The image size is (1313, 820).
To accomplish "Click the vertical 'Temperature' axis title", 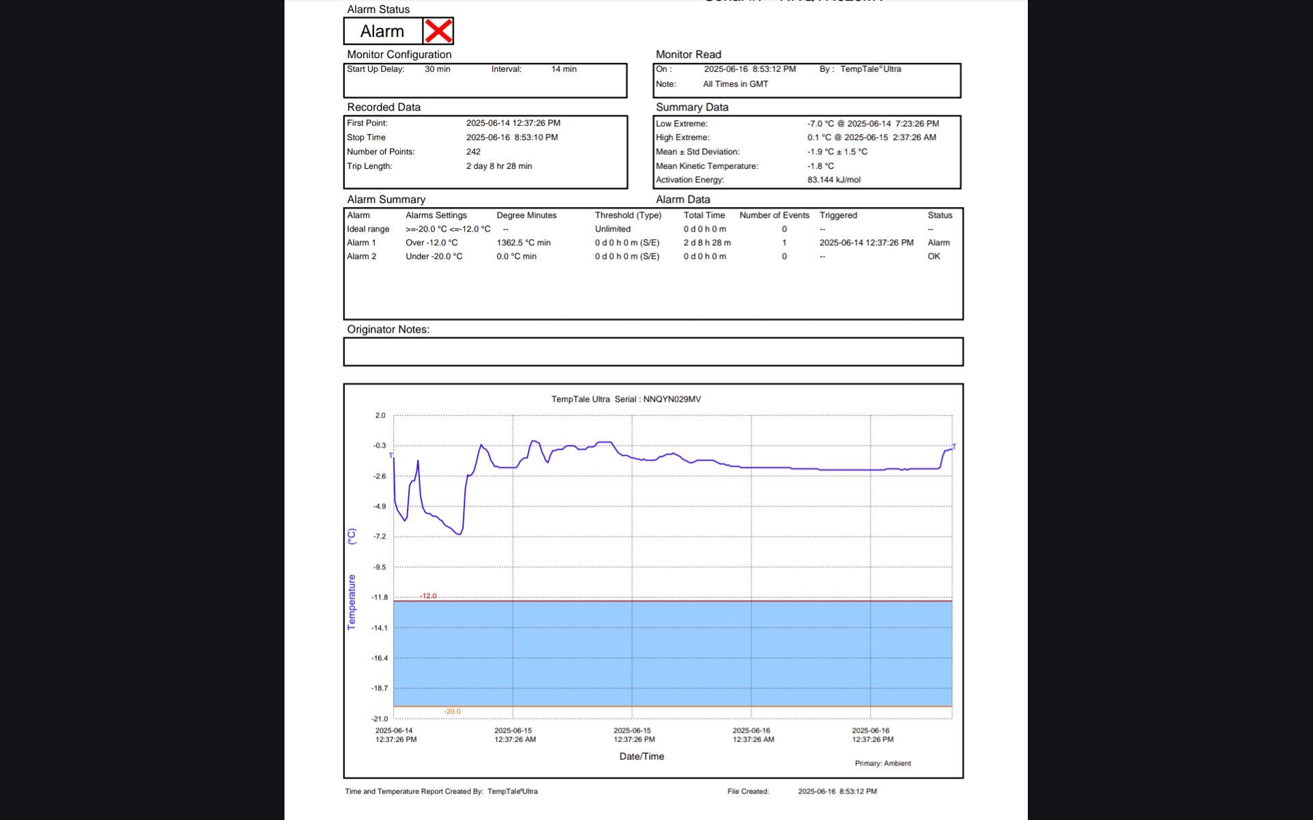I will 352,602.
